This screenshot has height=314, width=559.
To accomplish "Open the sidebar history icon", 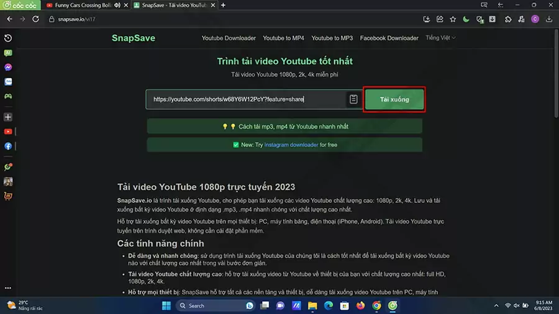I will pos(8,38).
